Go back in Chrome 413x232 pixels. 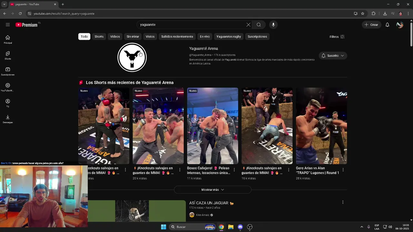click(x=5, y=14)
